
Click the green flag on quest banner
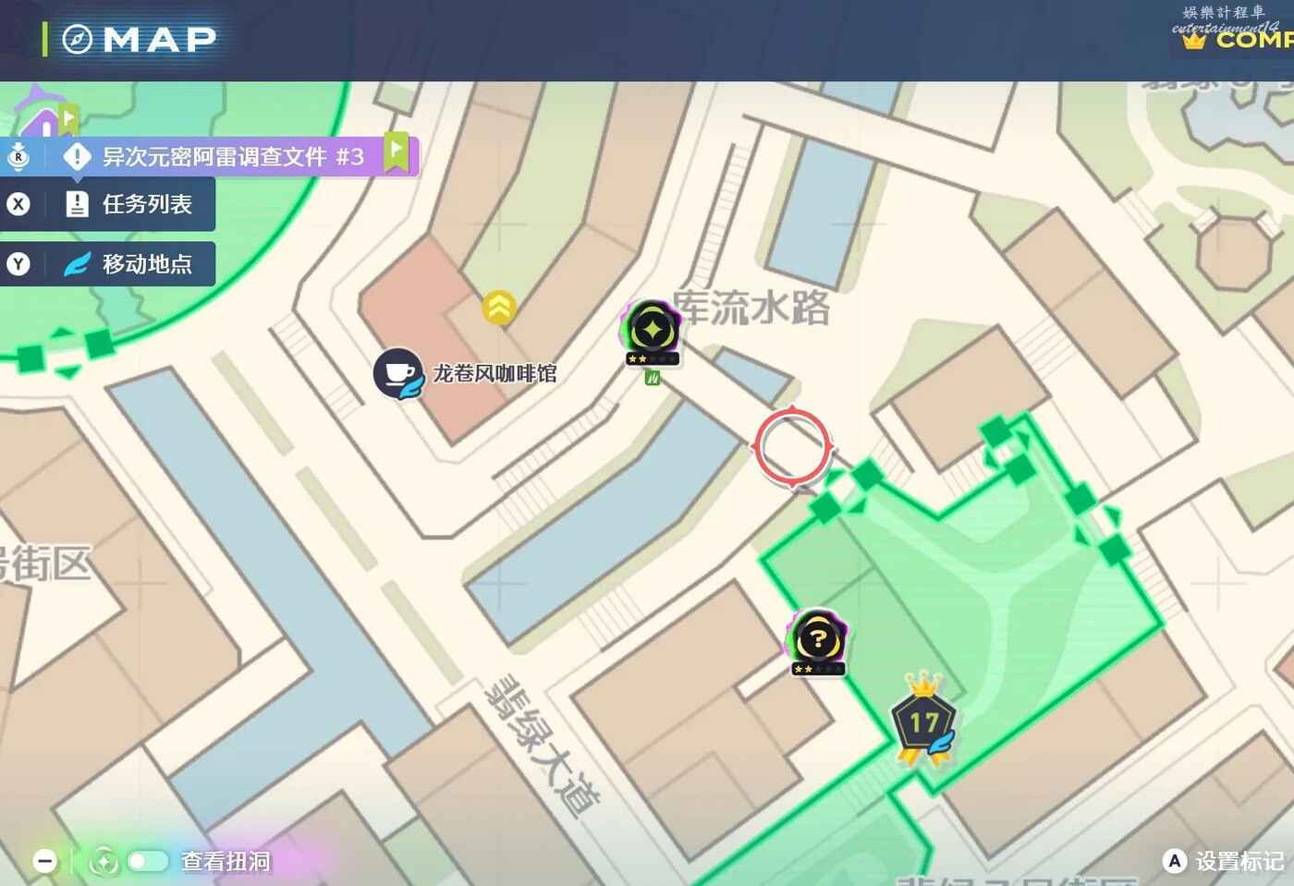click(397, 151)
